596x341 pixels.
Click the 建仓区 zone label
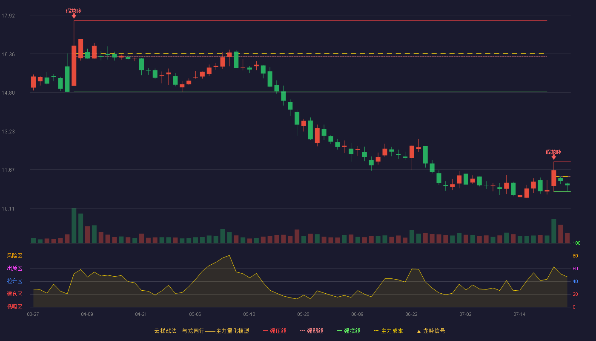14,294
